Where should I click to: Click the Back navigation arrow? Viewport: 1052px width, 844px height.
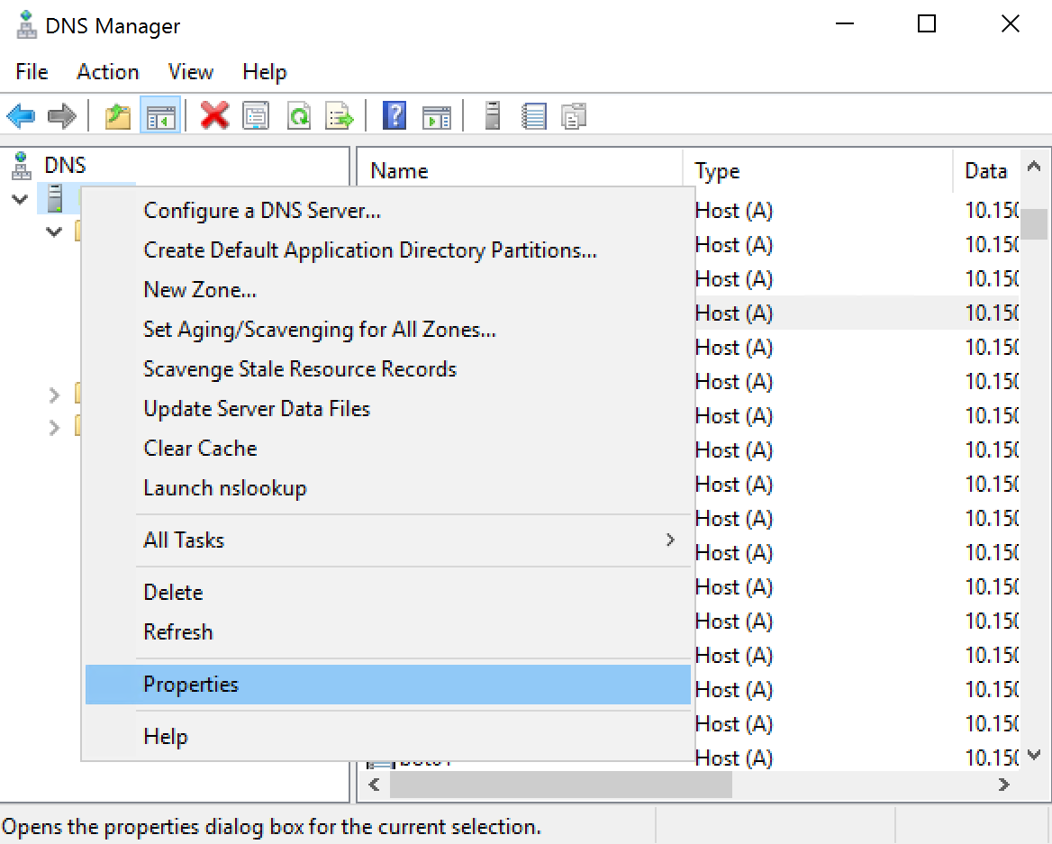coord(21,115)
